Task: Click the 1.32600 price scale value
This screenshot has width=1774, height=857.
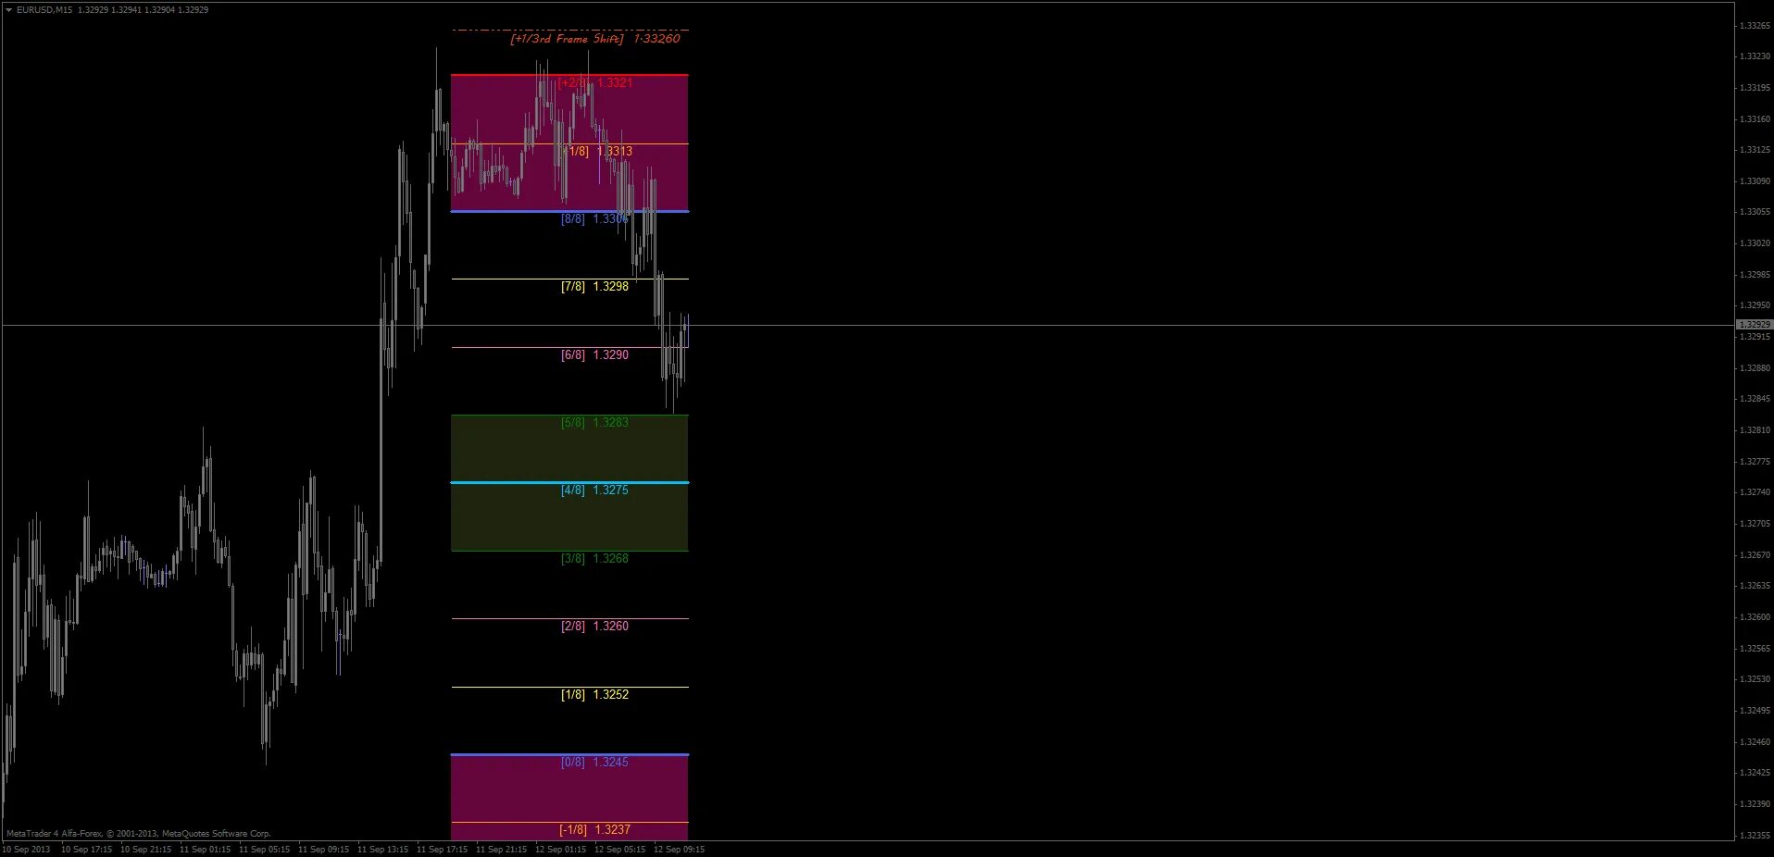Action: (1755, 617)
